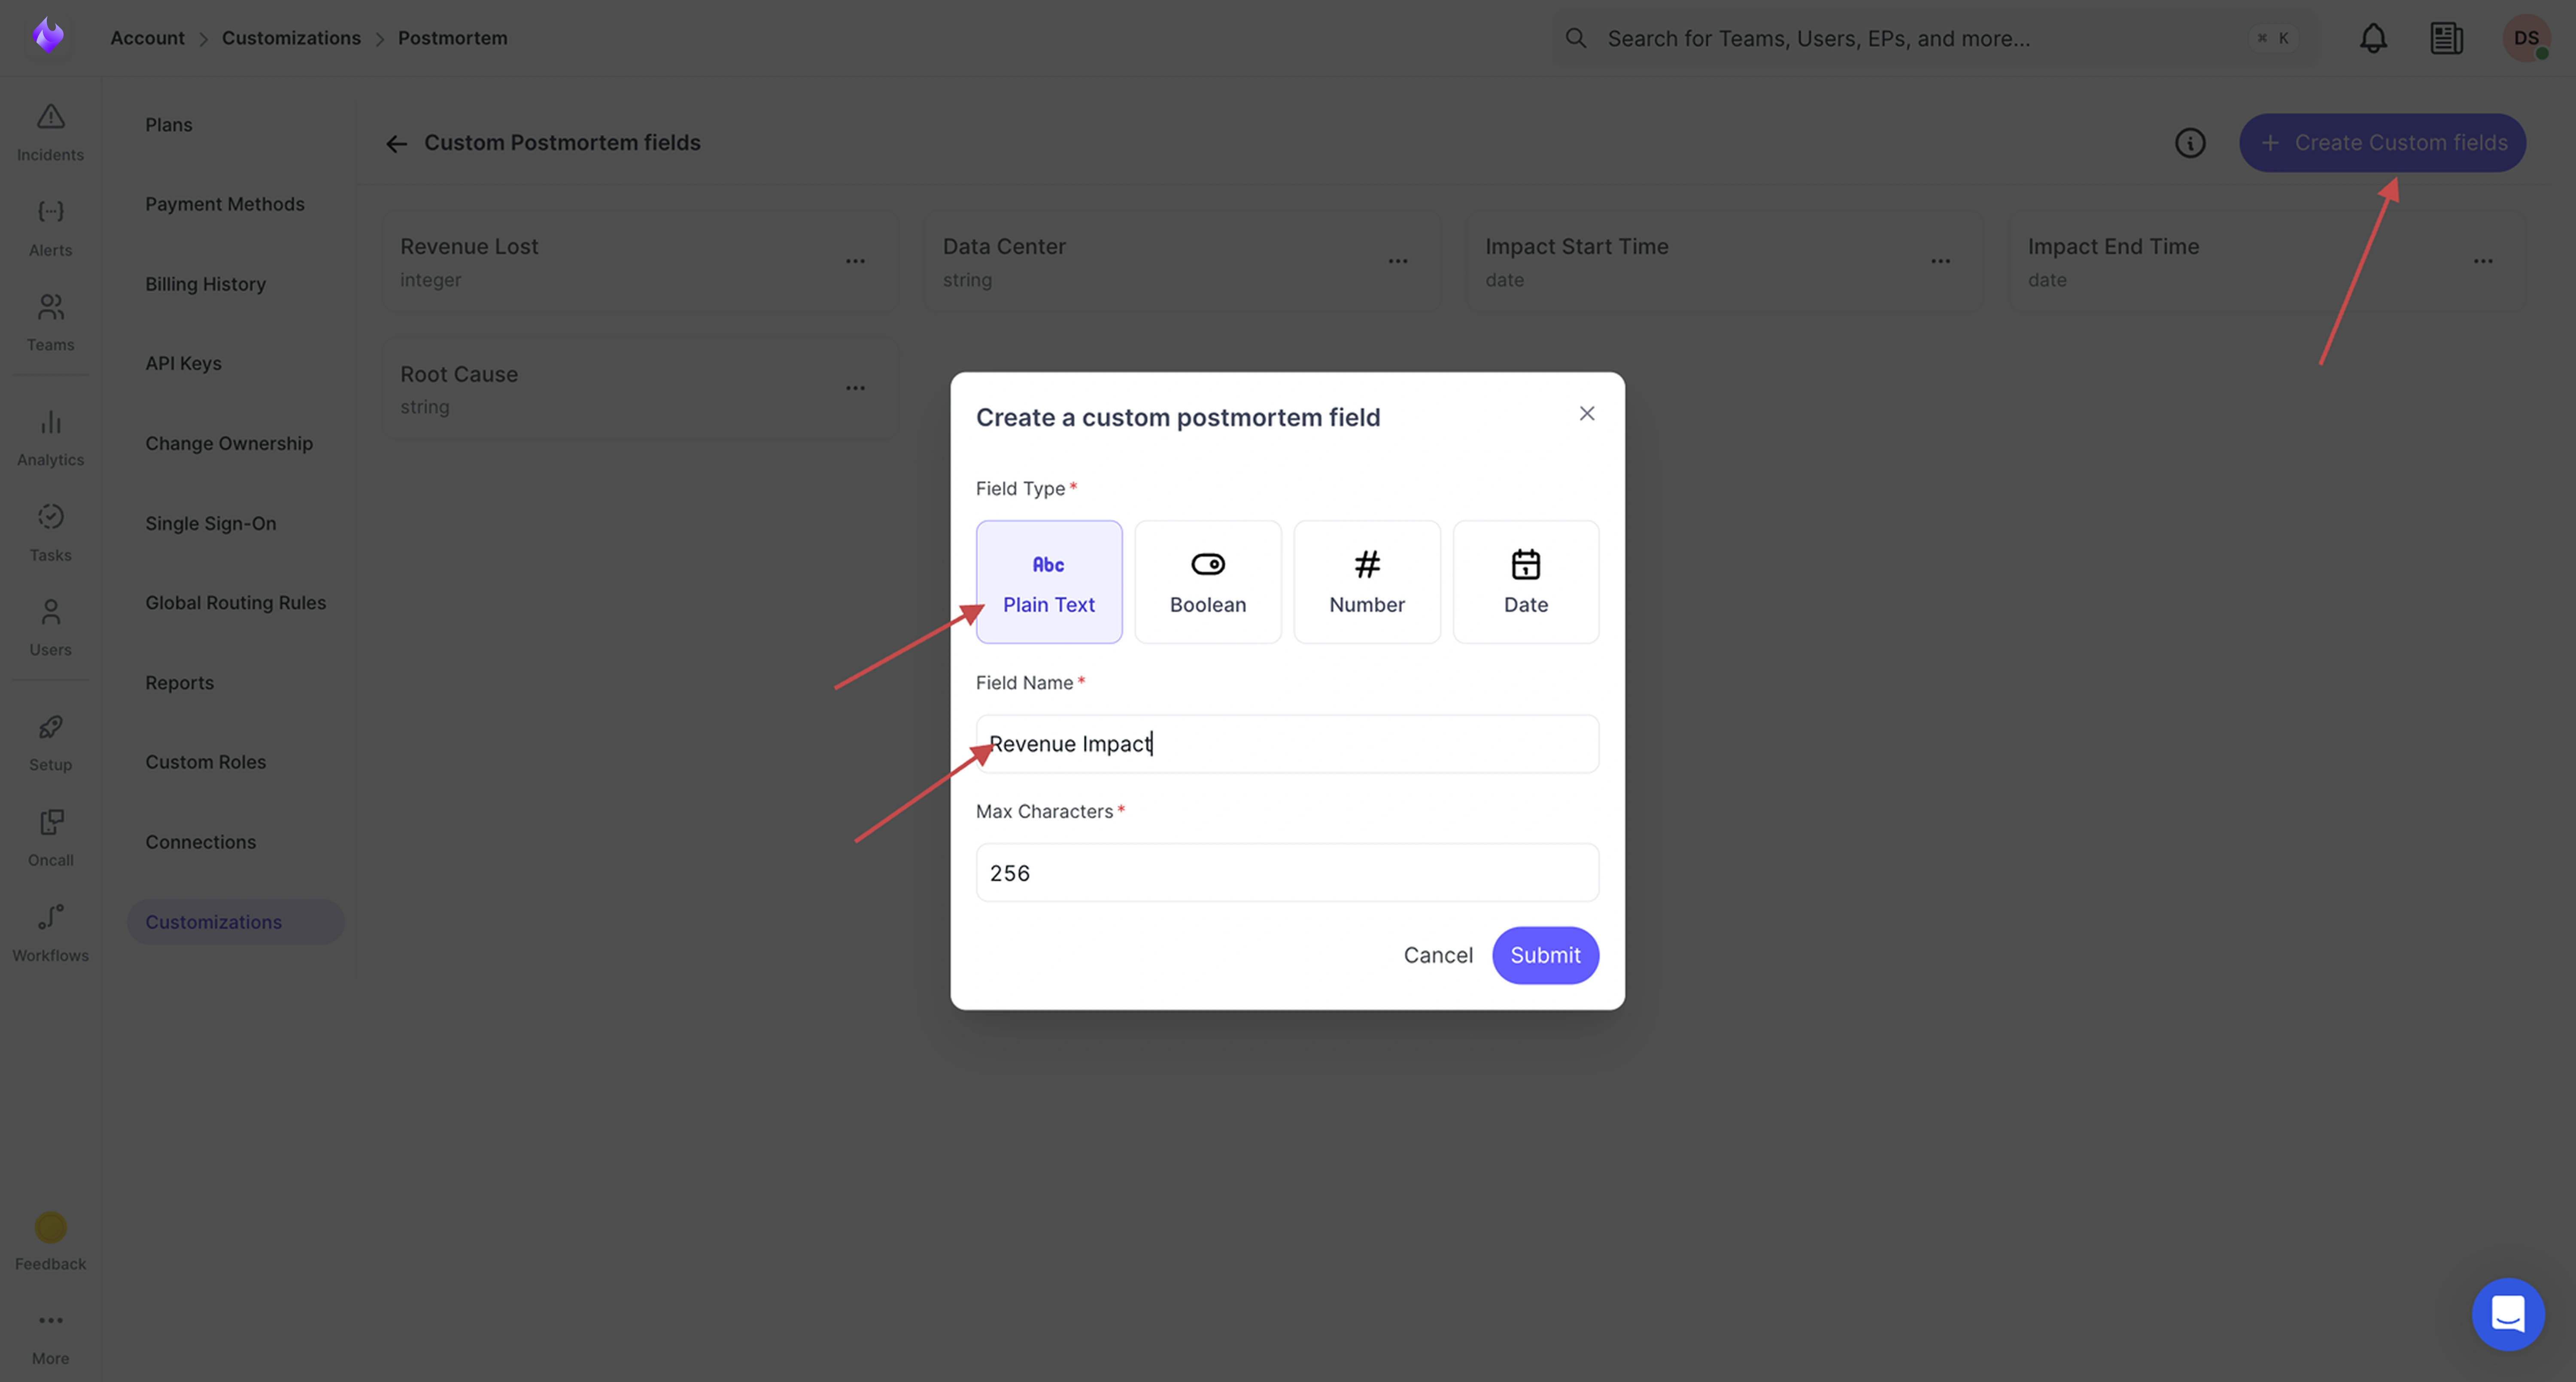Click the info icon near Create Custom fields
The width and height of the screenshot is (2576, 1382).
pos(2189,143)
